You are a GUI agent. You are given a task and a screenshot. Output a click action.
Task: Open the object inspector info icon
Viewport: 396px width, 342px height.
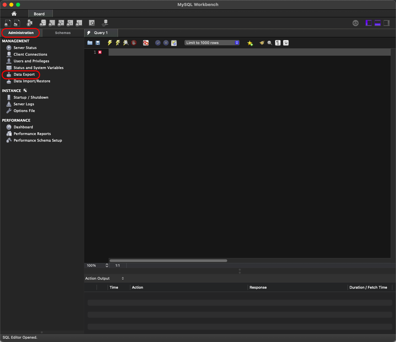pos(29,23)
